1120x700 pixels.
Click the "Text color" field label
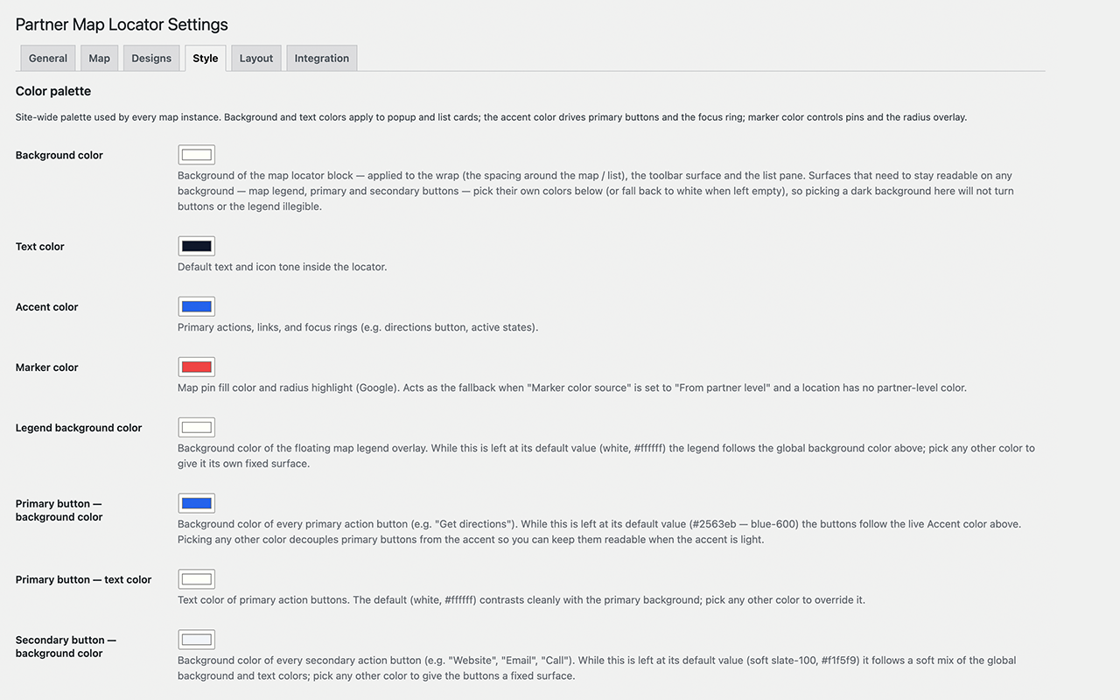point(40,247)
